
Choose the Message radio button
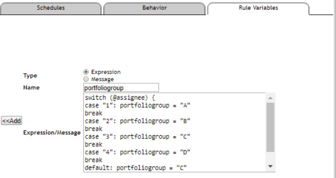[86, 79]
